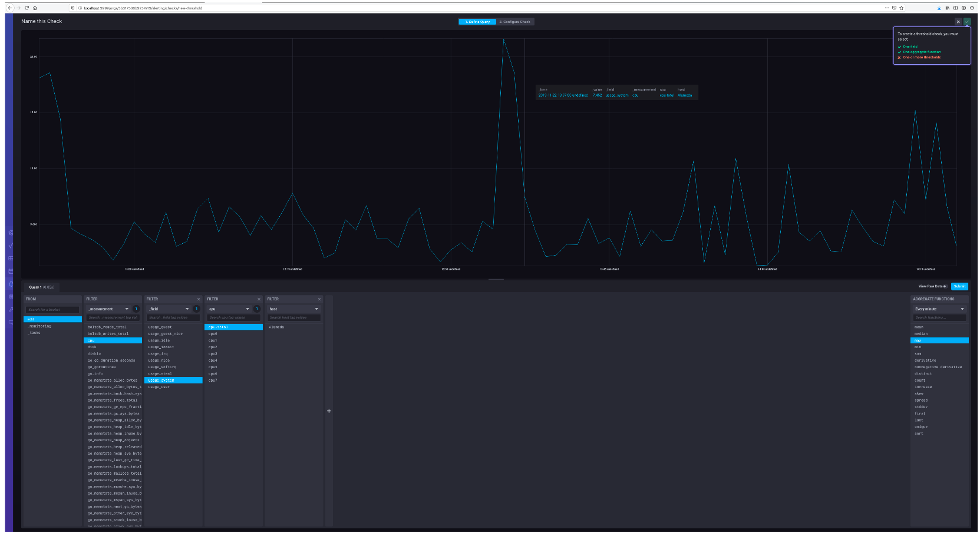Select the _tasks bucket
The height and width of the screenshot is (533, 980).
coord(52,333)
